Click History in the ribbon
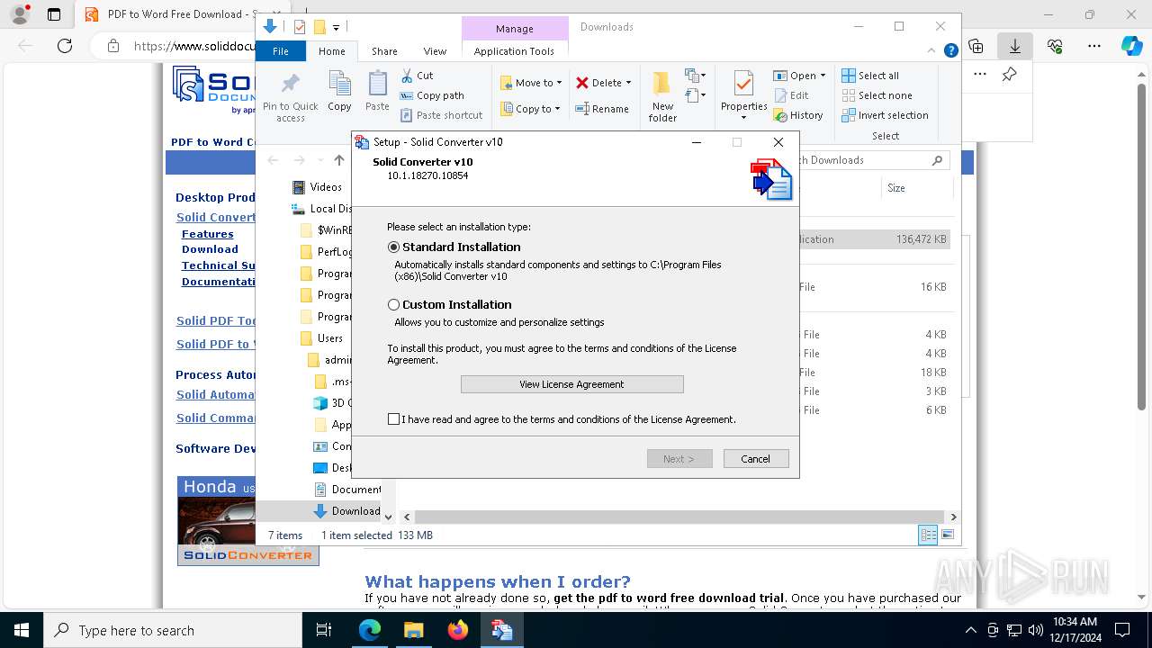 click(798, 115)
